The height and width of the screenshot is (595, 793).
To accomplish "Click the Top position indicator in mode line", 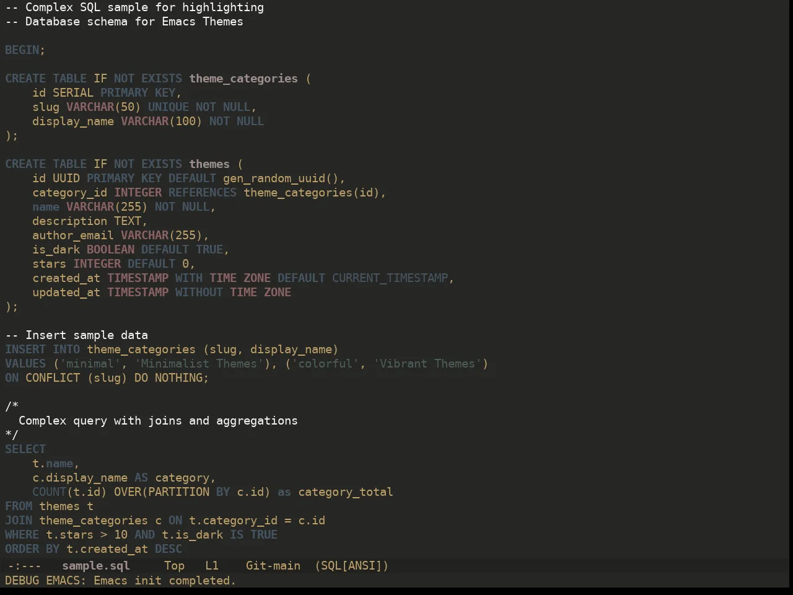I will point(174,565).
